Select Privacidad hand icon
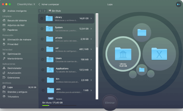Image resolution: width=183 pixels, height=111 pixels. click(4, 44)
